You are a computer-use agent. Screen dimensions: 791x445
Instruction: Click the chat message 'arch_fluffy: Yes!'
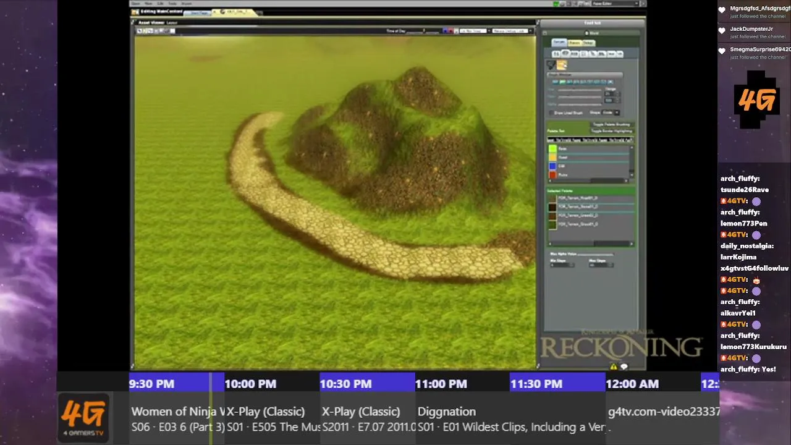pyautogui.click(x=748, y=370)
